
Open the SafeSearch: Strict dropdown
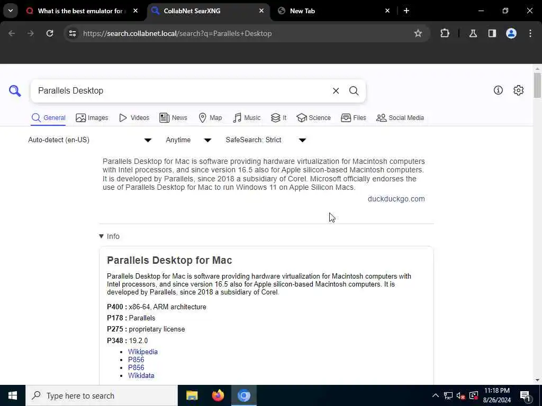coord(266,140)
